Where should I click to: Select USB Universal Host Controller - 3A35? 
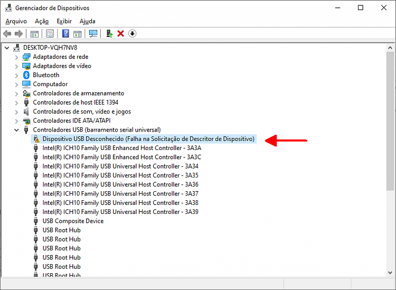120,175
